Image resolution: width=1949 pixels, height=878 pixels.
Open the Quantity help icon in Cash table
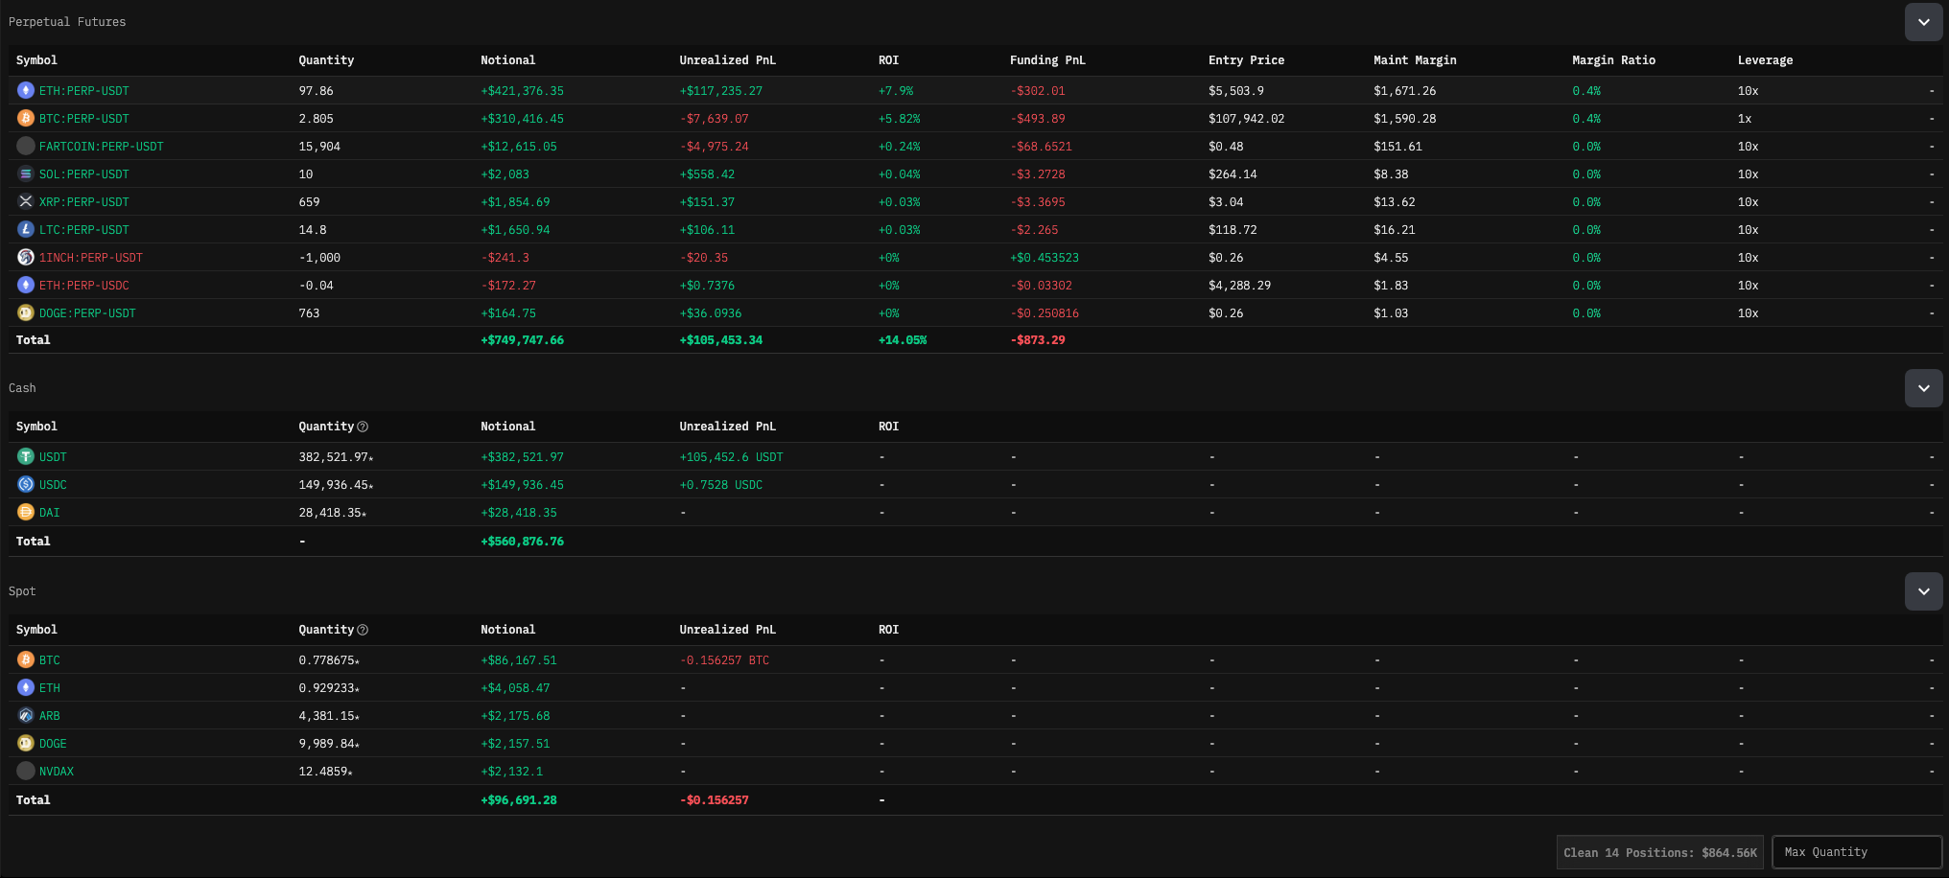363,427
